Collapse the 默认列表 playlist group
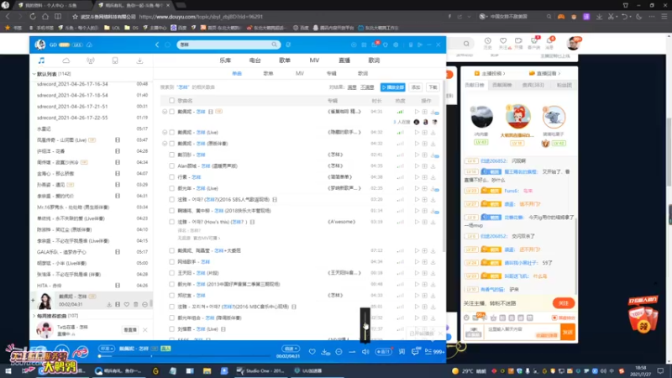 click(x=34, y=74)
